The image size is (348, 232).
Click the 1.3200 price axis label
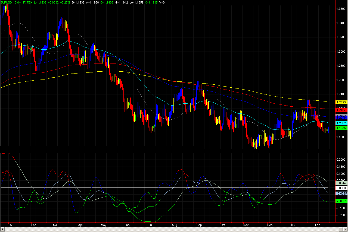(x=341, y=37)
